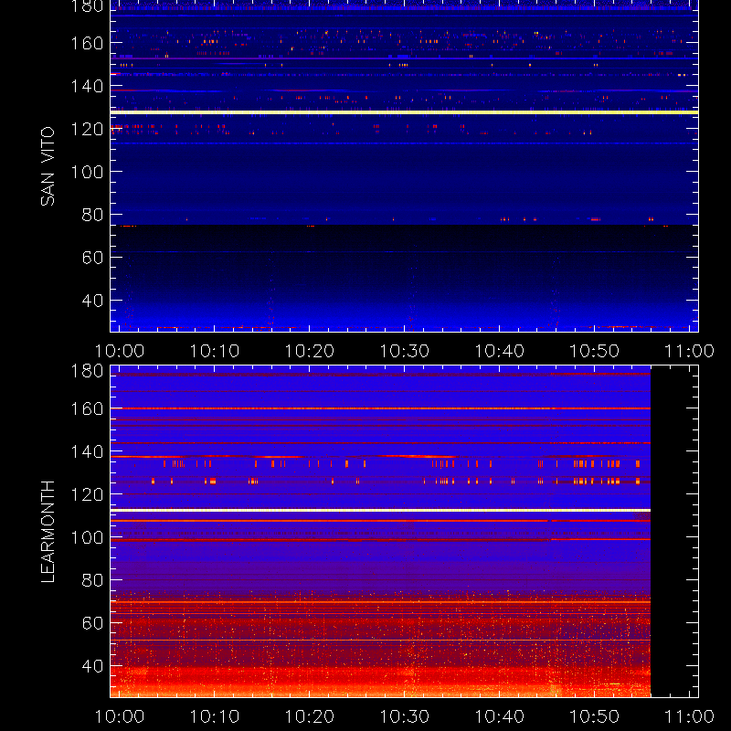Viewport: 731px width, 731px height.
Task: Click 10:30 under the Learmonth spectrogram
Action: click(x=404, y=716)
